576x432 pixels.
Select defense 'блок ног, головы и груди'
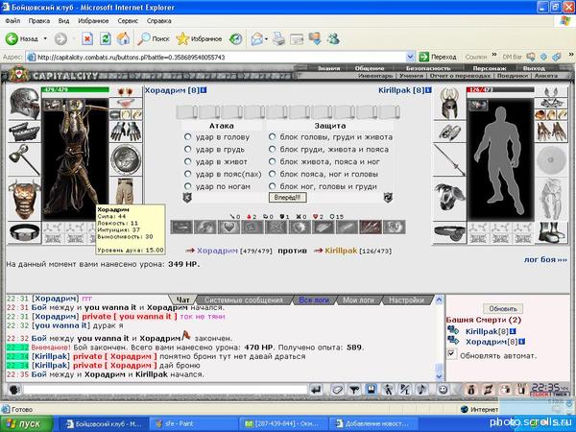[272, 186]
